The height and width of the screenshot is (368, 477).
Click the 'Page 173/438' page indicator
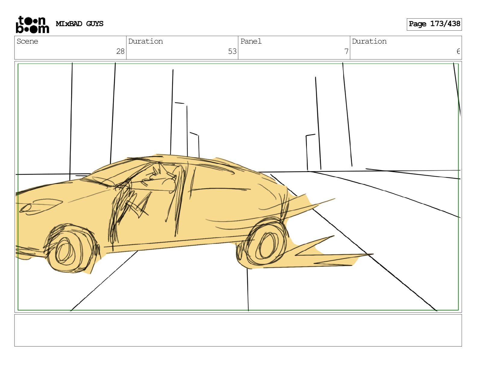click(434, 24)
